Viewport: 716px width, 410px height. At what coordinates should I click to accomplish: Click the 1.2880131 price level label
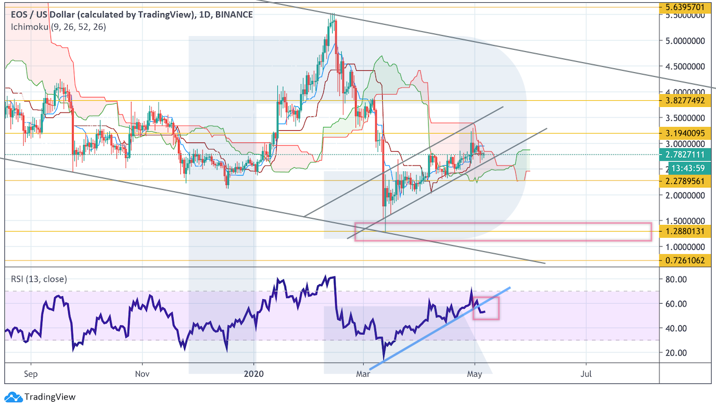(x=687, y=232)
